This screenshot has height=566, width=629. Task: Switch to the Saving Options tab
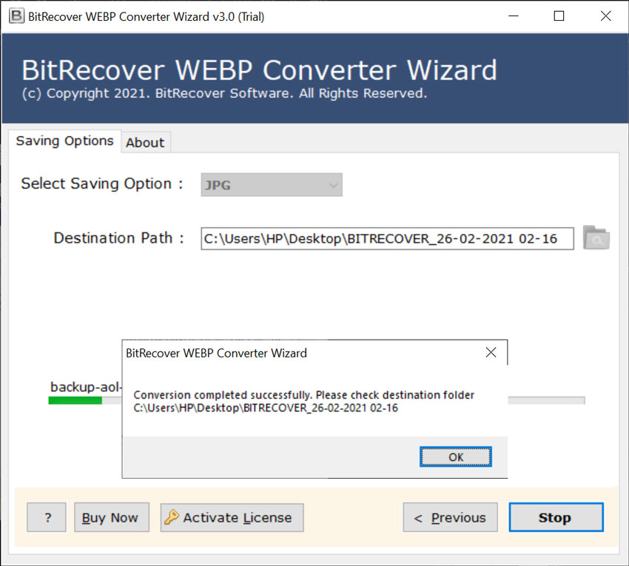tap(64, 141)
